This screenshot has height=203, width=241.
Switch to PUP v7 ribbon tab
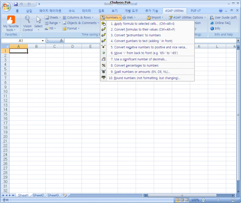pos(196,10)
